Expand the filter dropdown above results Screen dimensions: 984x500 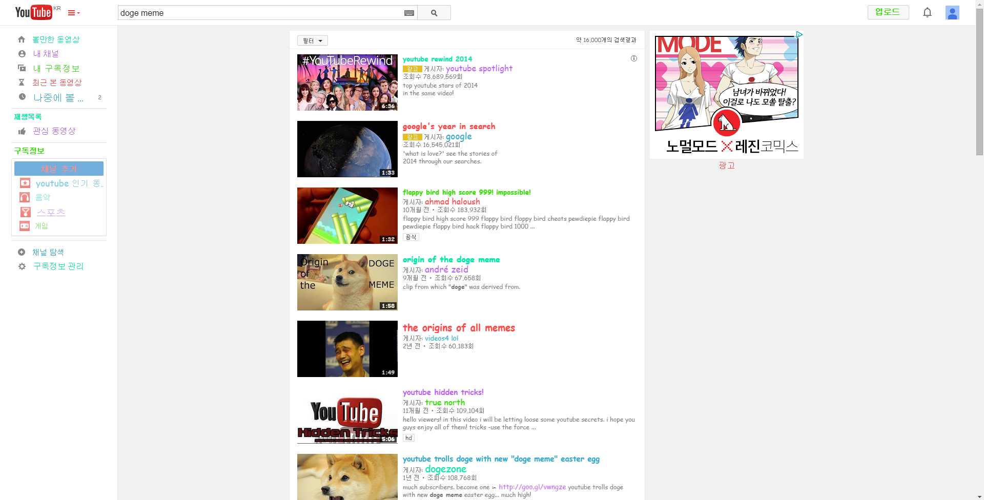tap(313, 40)
